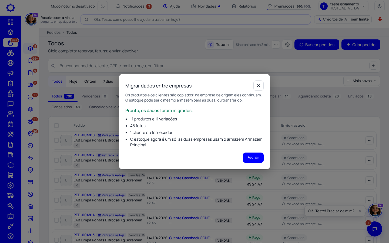Image resolution: width=389 pixels, height=243 pixels.
Task: Close the Migrar dados dialog with X
Action: [259, 86]
